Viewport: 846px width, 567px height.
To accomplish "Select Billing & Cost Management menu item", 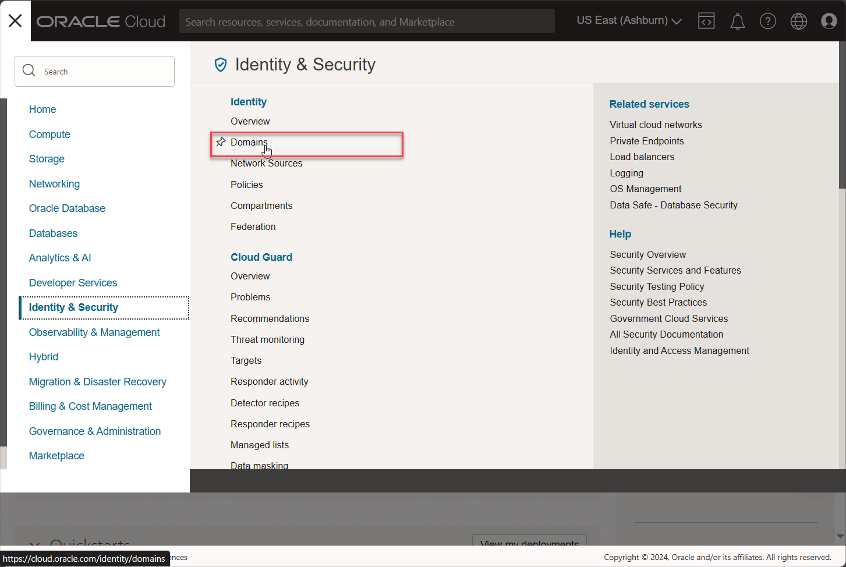I will (x=90, y=406).
